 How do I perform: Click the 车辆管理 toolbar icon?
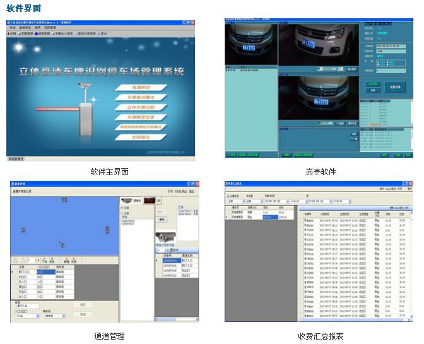tap(27, 33)
